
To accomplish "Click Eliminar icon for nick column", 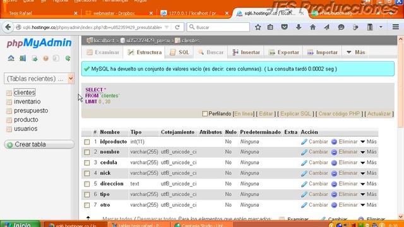I will pos(334,173).
